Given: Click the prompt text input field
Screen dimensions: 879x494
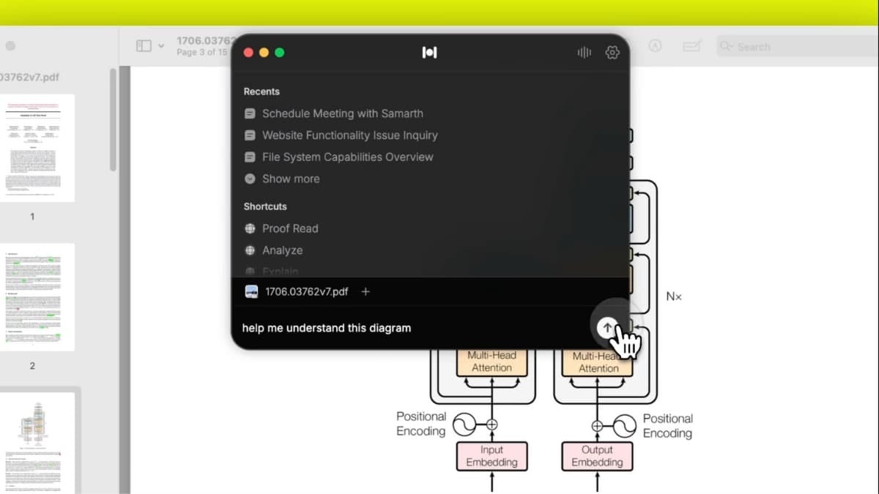Looking at the screenshot, I should click(414, 328).
